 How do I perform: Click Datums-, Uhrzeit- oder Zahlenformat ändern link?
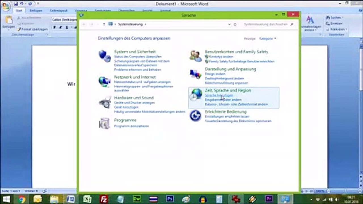[236, 104]
